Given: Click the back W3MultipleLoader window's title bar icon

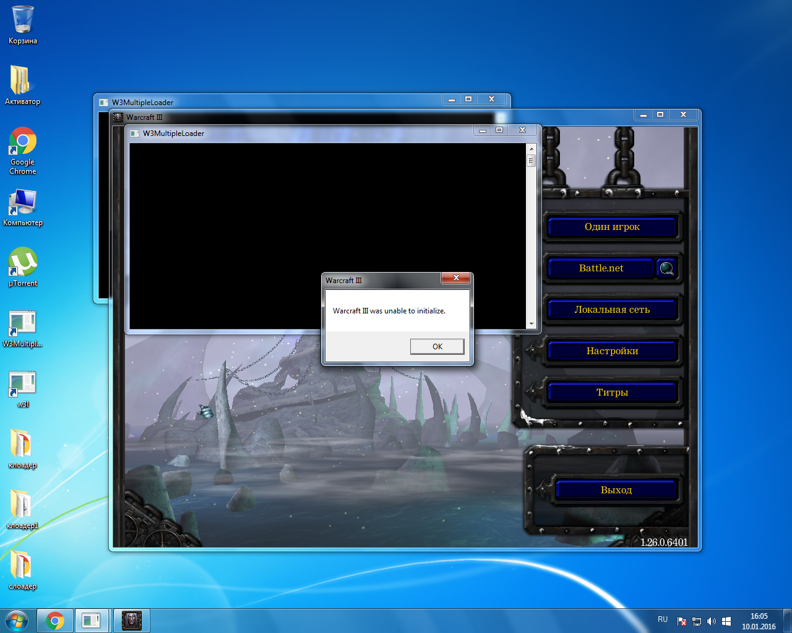Looking at the screenshot, I should [104, 103].
